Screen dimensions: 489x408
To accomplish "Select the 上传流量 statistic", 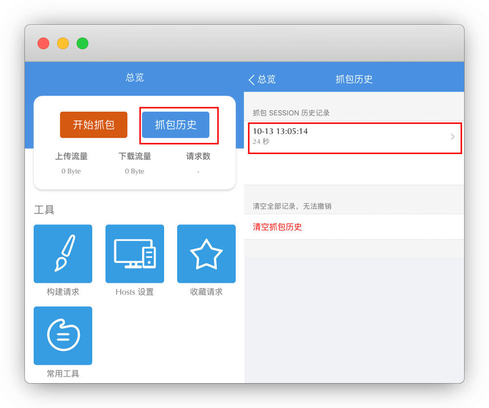I will [71, 156].
